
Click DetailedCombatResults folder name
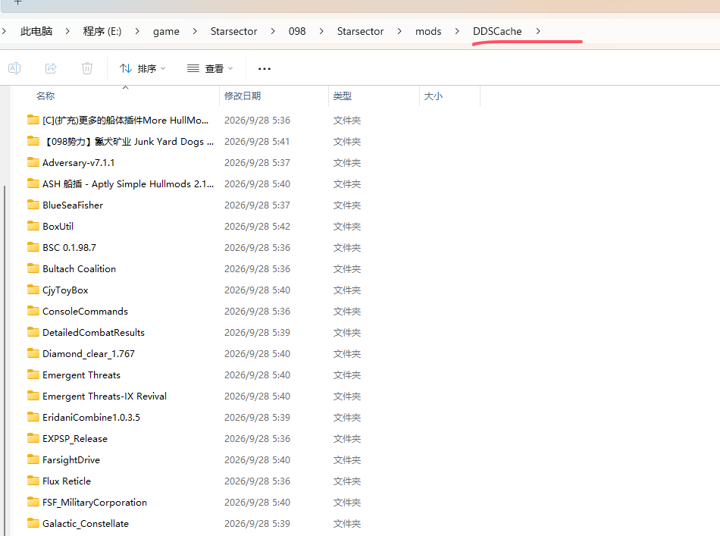pos(93,333)
